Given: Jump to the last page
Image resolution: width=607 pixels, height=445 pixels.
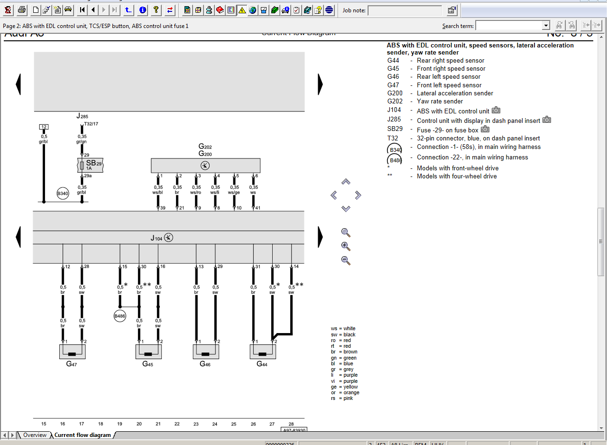Looking at the screenshot, I should 115,9.
